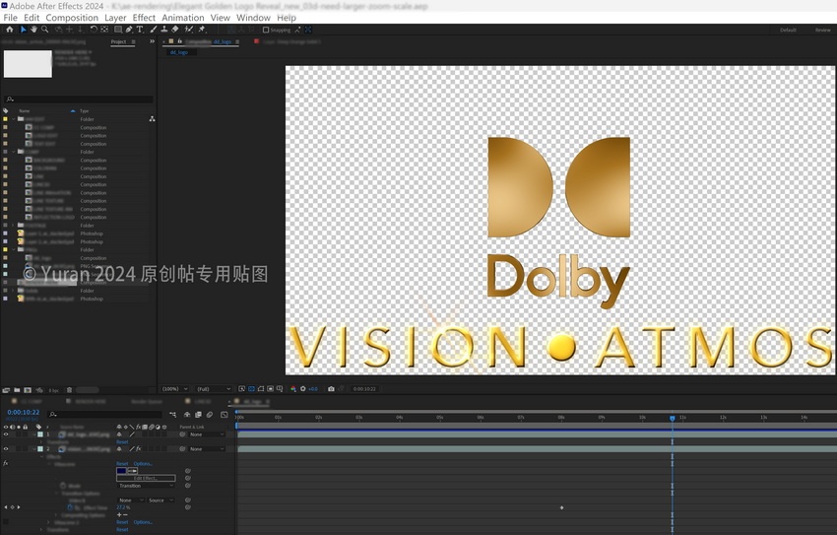Open the composition mini-flowchart in timeline
The image size is (837, 535).
pos(173,415)
